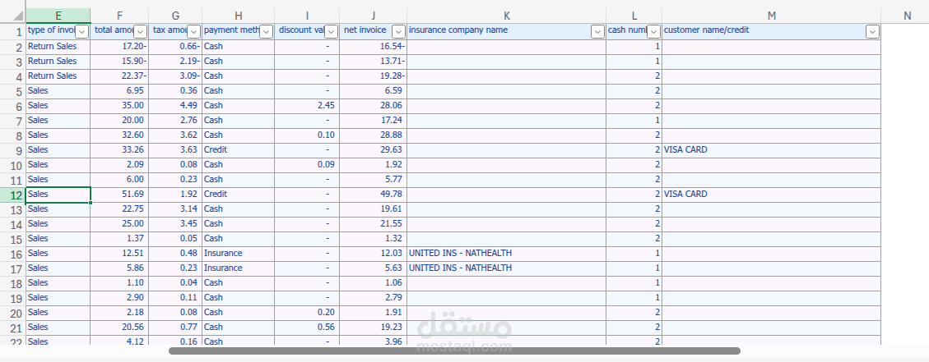Click discount value cell '0.09'

307,164
